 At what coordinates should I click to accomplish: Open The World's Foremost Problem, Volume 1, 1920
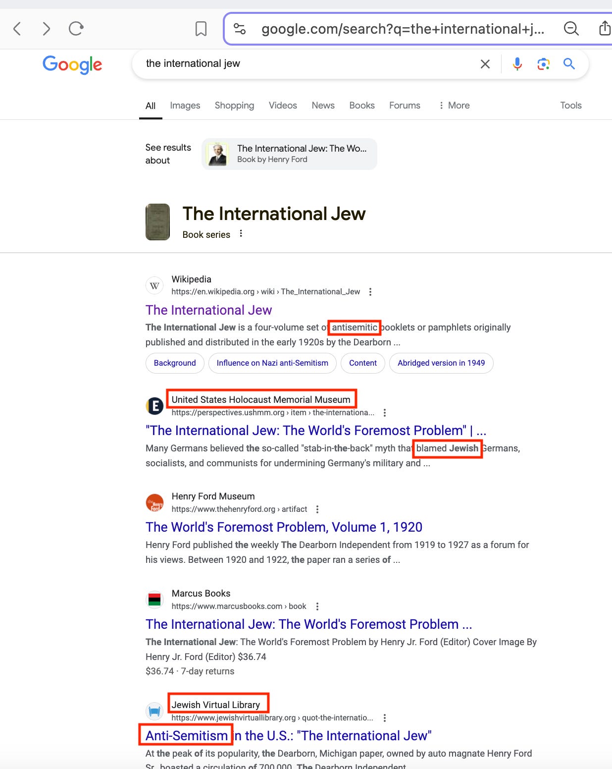[284, 527]
